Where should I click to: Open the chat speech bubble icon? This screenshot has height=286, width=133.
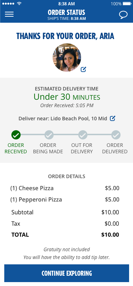(x=123, y=15)
